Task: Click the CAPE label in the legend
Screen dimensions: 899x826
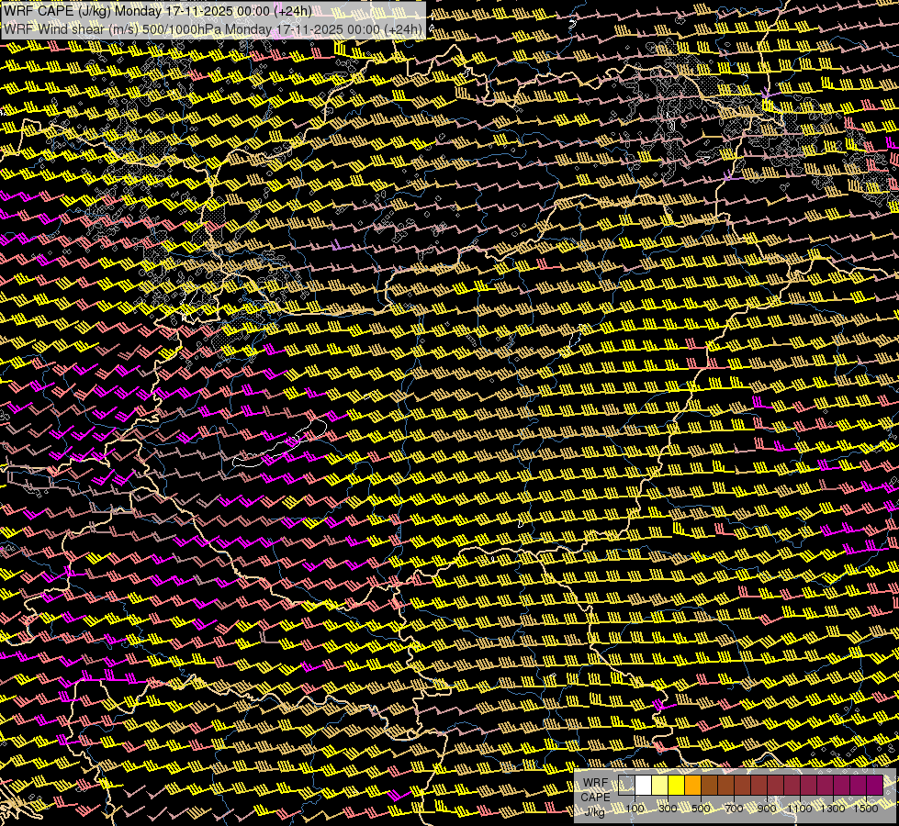Action: 595,797
